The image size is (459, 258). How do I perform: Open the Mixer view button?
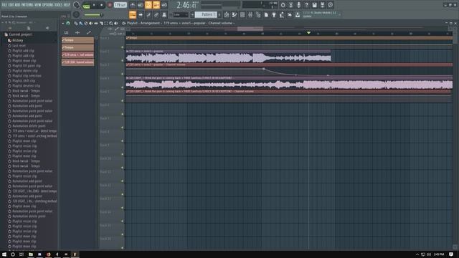pos(250,14)
